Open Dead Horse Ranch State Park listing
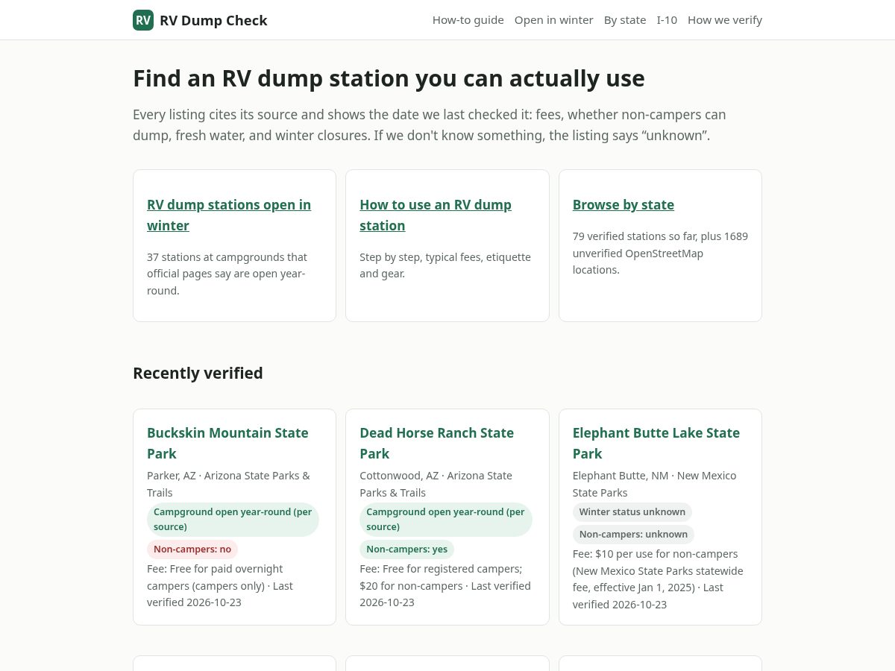Viewport: 895px width, 671px height. click(436, 443)
